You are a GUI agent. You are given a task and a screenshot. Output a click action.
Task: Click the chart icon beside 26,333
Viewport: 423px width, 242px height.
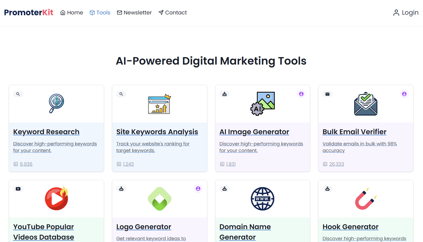click(325, 164)
